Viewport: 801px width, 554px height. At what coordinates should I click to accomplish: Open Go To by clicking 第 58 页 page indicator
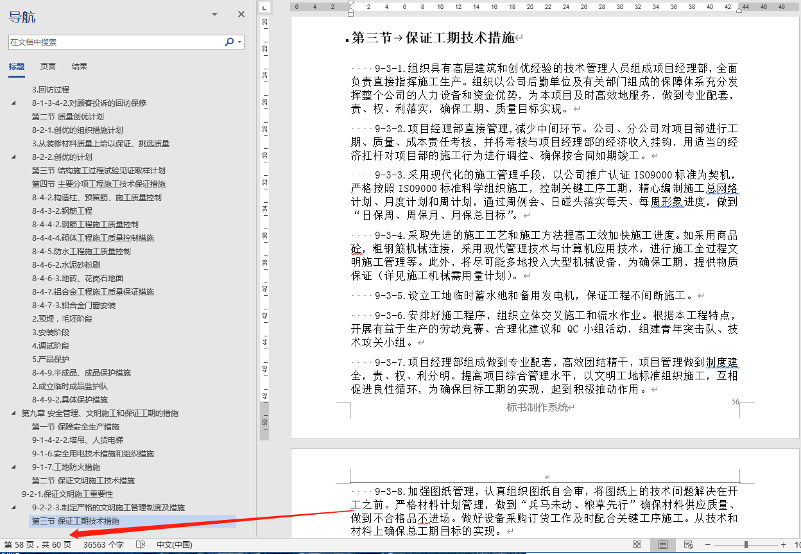tap(39, 545)
